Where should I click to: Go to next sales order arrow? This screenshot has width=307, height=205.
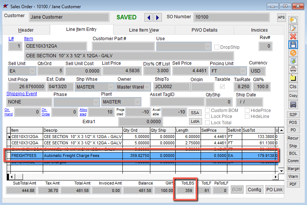pos(158,17)
